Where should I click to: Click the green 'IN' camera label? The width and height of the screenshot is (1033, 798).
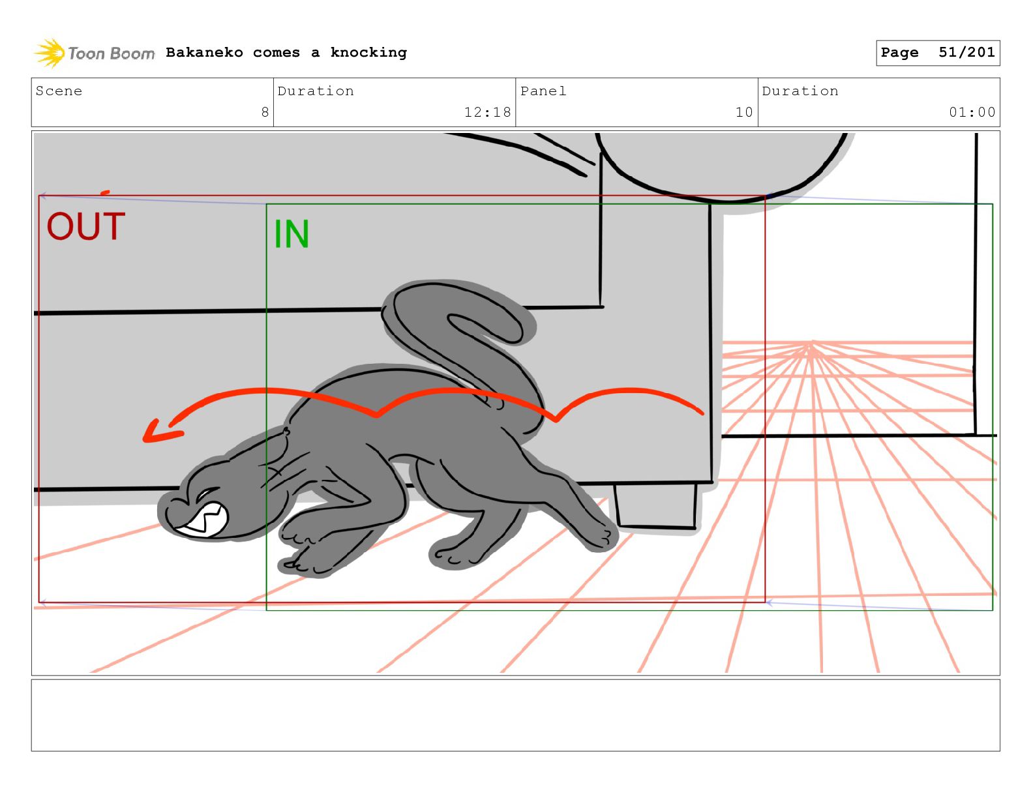pos(291,234)
